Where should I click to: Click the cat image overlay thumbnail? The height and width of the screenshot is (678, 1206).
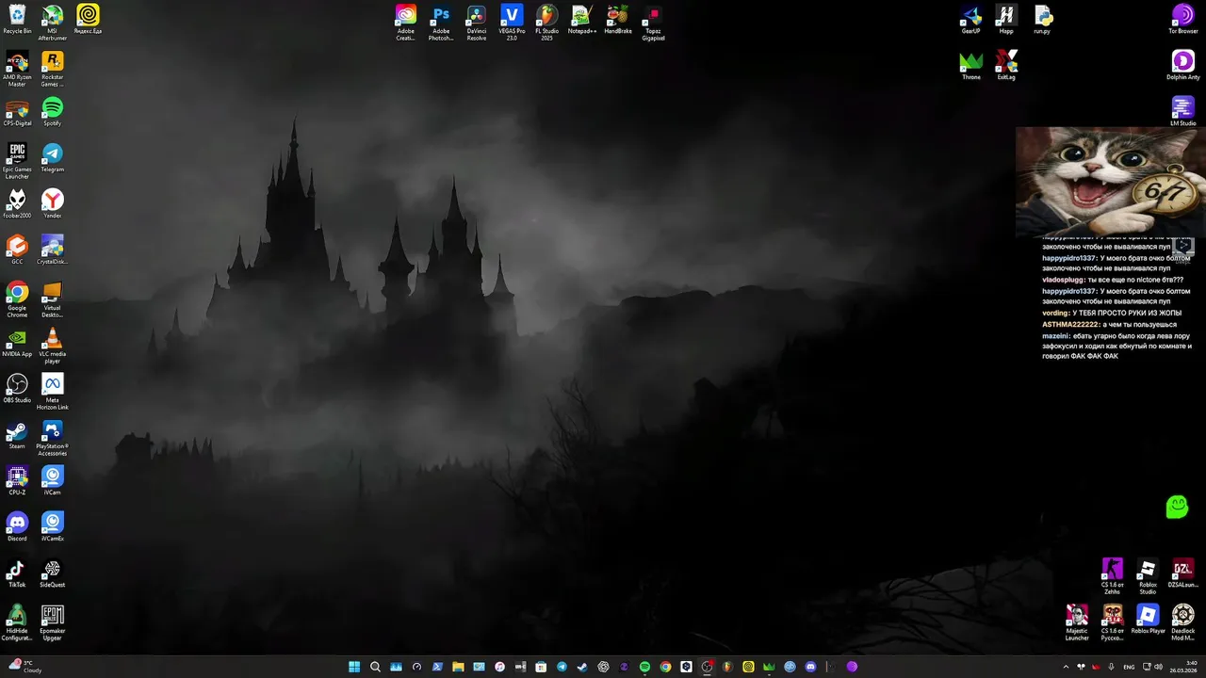pos(1110,181)
